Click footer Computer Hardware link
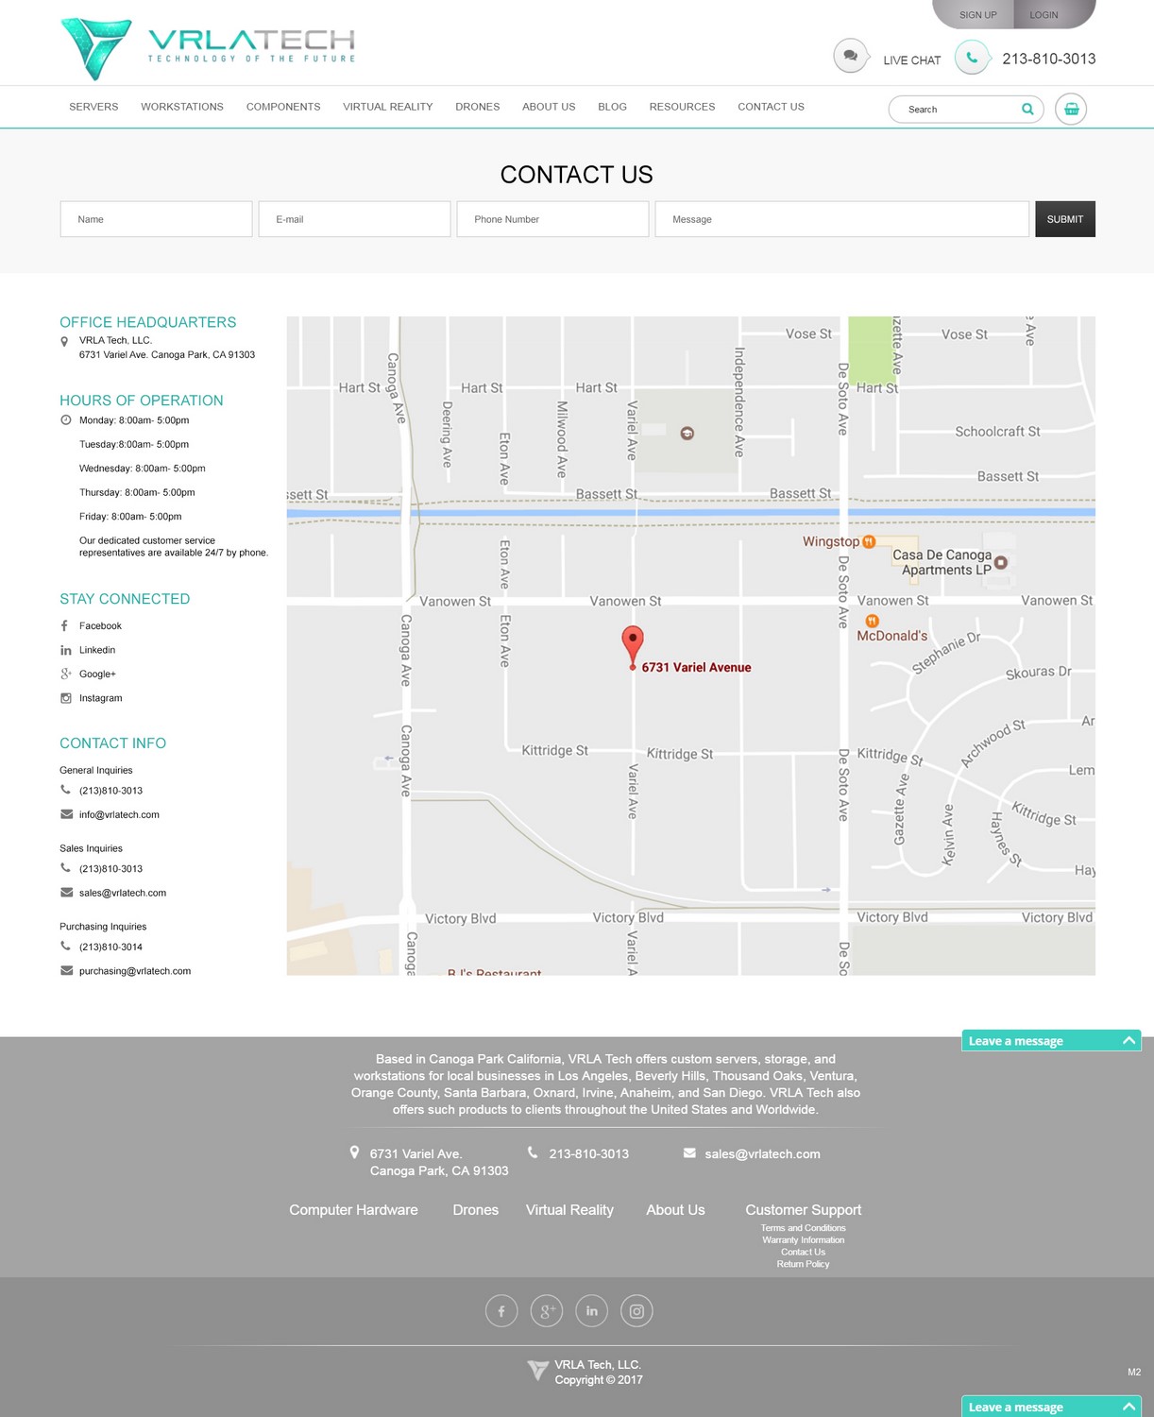Image resolution: width=1154 pixels, height=1417 pixels. coord(353,1210)
